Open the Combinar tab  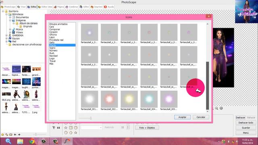[72, 7]
